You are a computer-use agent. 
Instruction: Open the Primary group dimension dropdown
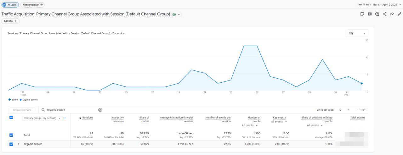pyautogui.click(x=42, y=118)
